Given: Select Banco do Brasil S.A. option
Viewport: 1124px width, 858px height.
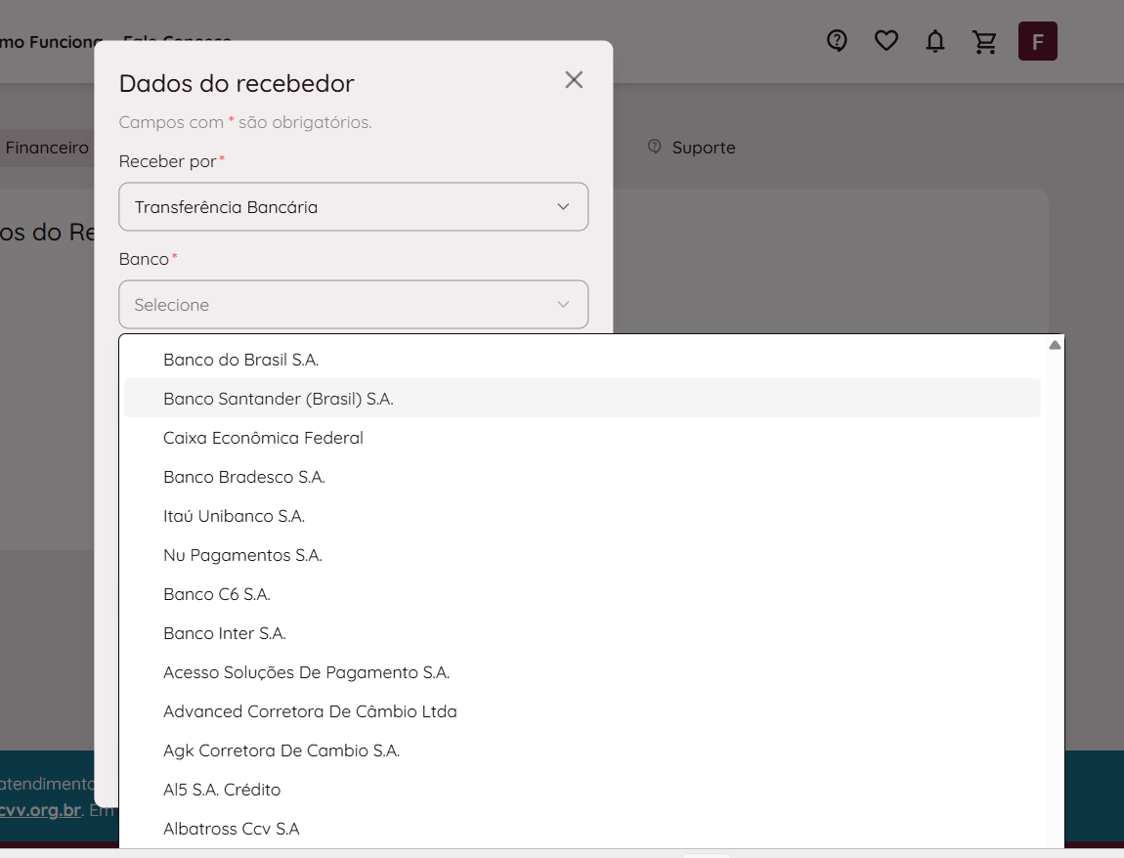Looking at the screenshot, I should click(x=240, y=360).
